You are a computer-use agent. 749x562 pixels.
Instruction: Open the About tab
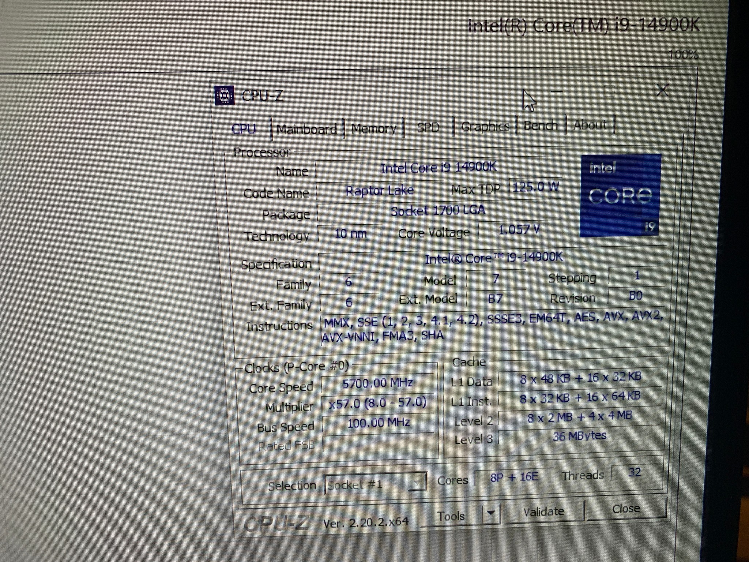point(590,125)
